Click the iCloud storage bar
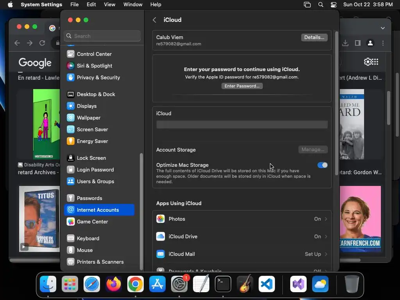Image resolution: width=400 pixels, height=300 pixels. click(242, 125)
